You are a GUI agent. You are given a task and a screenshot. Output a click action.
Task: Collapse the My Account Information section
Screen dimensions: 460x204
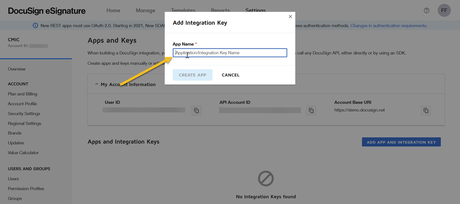(97, 84)
